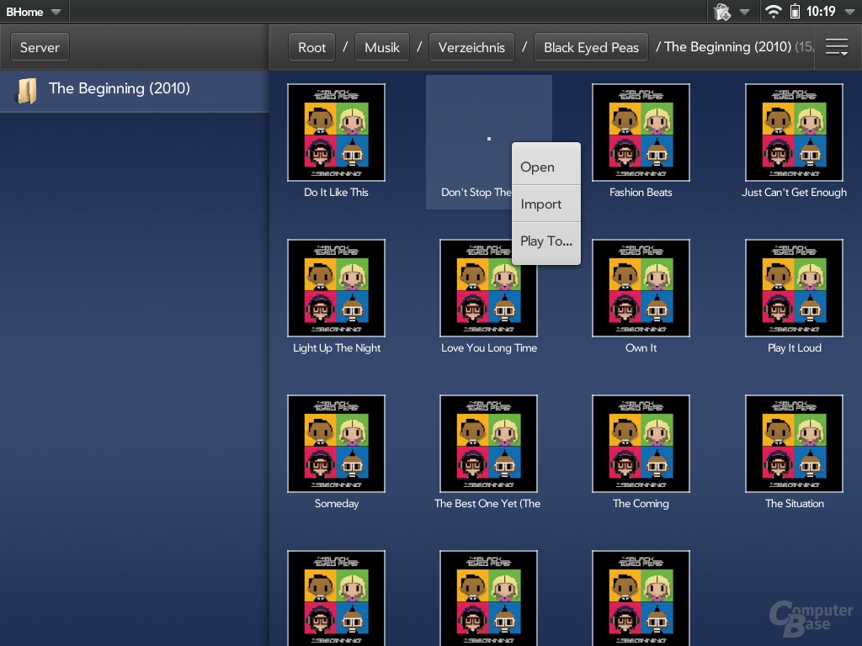Click the Fashion Beats track title
The width and height of the screenshot is (862, 646).
[641, 193]
